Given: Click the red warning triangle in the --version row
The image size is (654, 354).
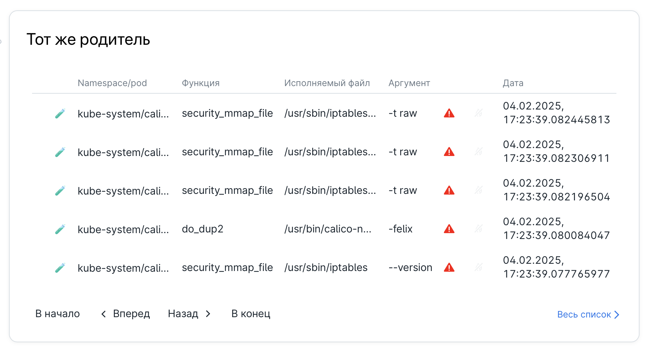Looking at the screenshot, I should pos(449,268).
